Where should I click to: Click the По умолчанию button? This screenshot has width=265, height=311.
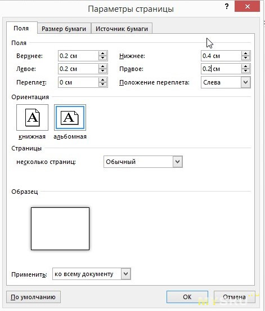pyautogui.click(x=33, y=297)
